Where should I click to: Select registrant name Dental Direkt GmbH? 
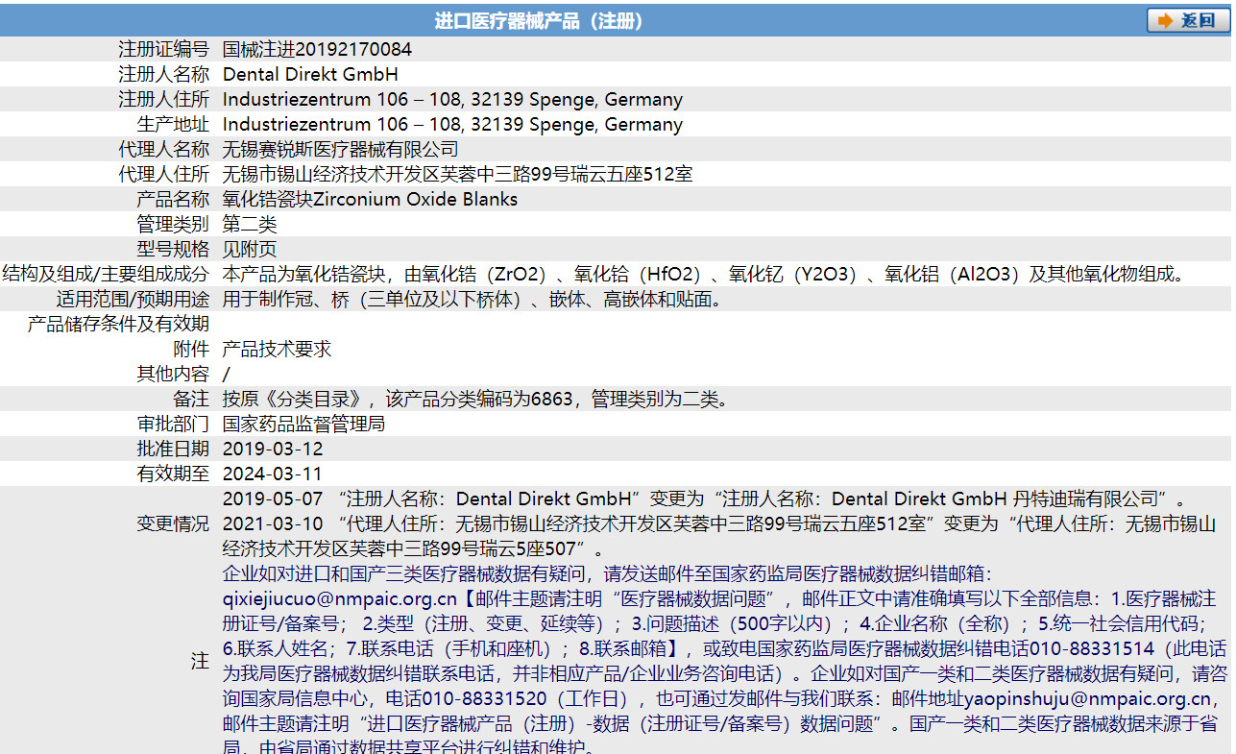coord(310,74)
